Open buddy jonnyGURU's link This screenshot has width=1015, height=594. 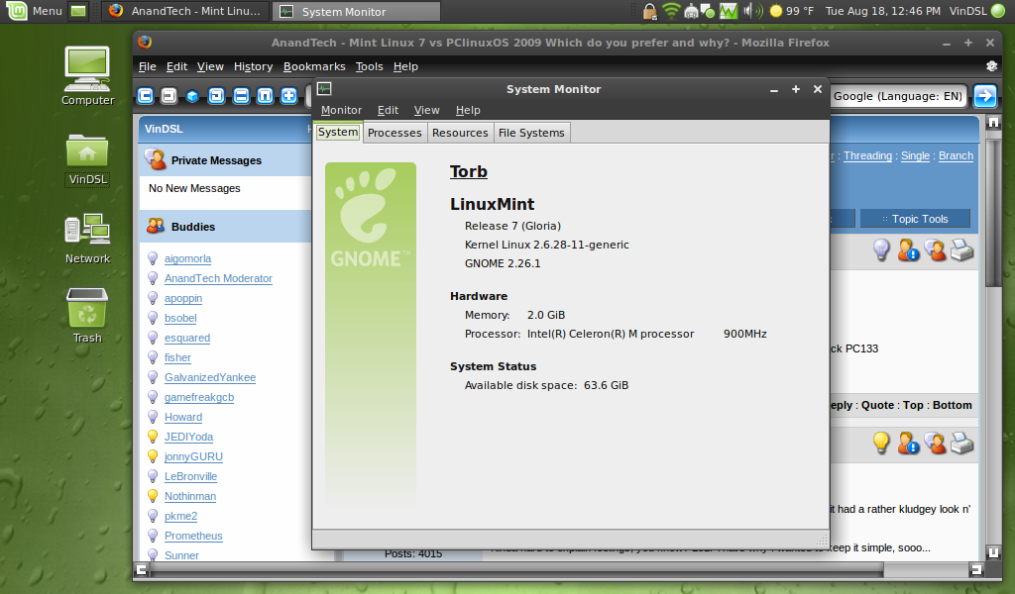coord(193,456)
